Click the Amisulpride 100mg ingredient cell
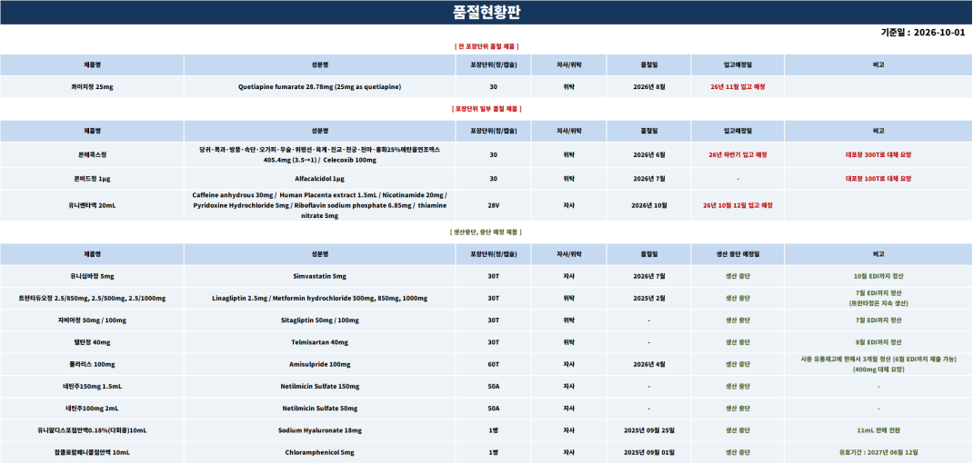 click(x=319, y=364)
